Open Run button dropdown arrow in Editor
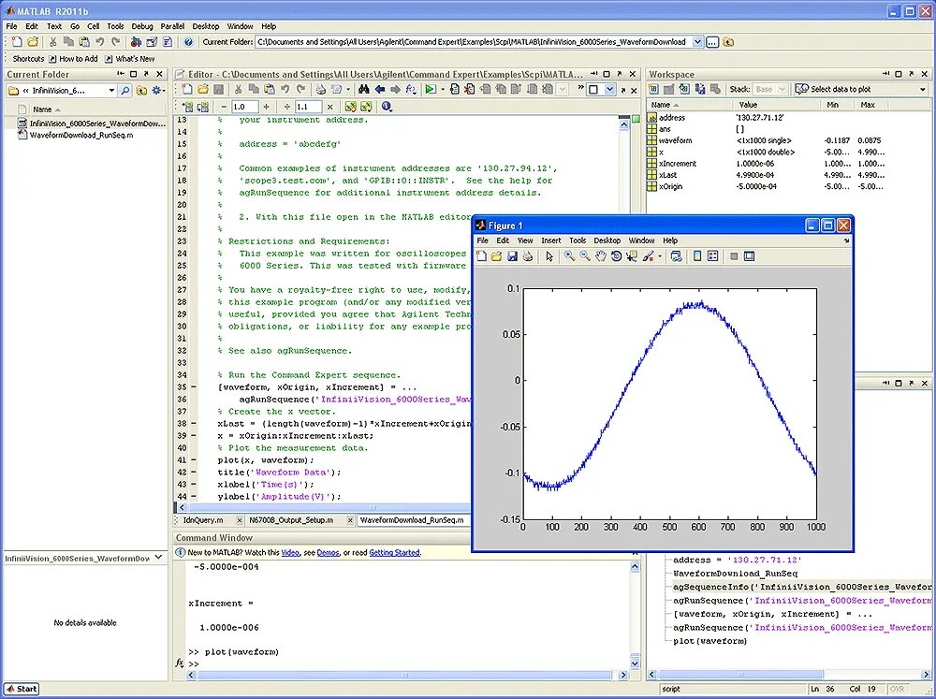 [443, 90]
